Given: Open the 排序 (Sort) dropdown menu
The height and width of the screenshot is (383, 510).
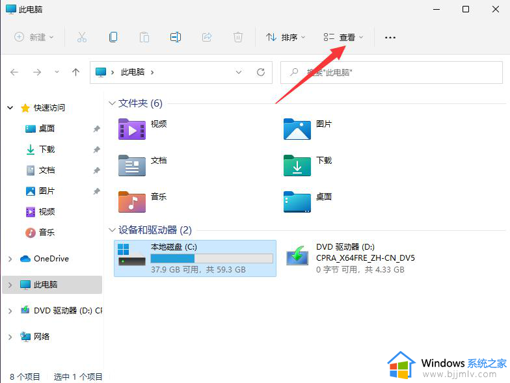Looking at the screenshot, I should click(286, 37).
